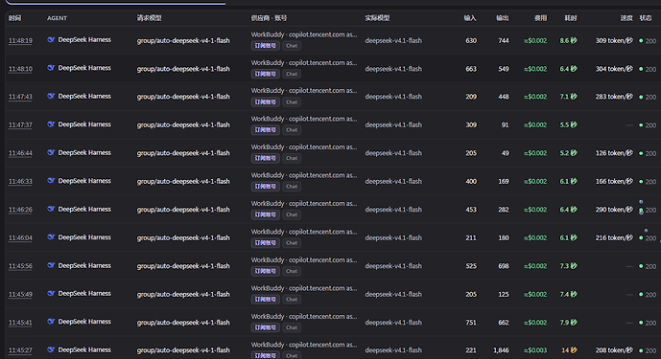The height and width of the screenshot is (359, 661).
Task: Click the 时间 column header
Action: pyautogui.click(x=14, y=18)
